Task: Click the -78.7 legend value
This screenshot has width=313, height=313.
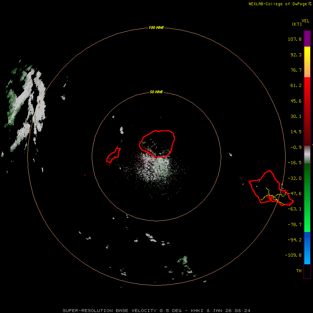Action: click(x=295, y=225)
